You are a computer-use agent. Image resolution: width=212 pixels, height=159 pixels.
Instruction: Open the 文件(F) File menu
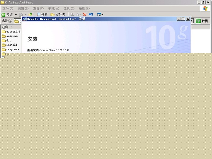pyautogui.click(x=8, y=8)
